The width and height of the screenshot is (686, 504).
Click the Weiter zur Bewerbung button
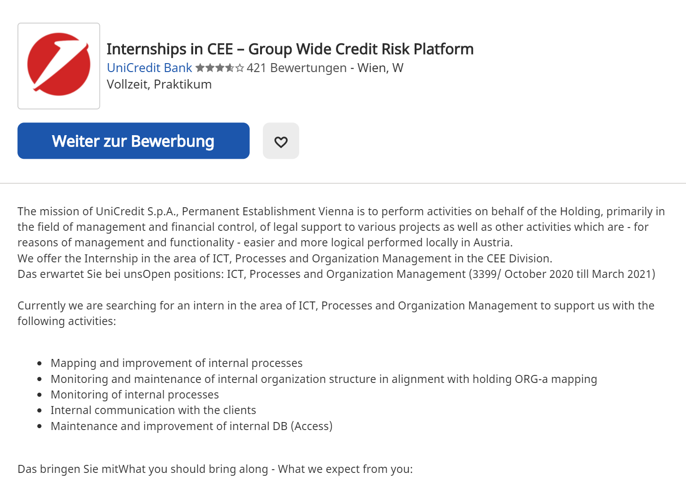coord(133,141)
